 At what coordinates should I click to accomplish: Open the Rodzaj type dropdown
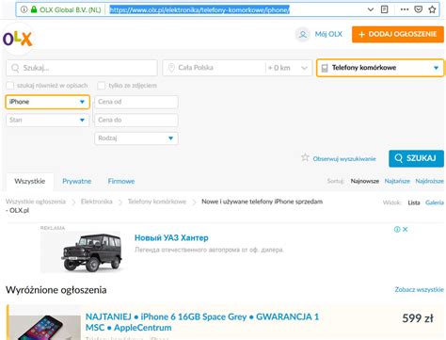pyautogui.click(x=136, y=138)
